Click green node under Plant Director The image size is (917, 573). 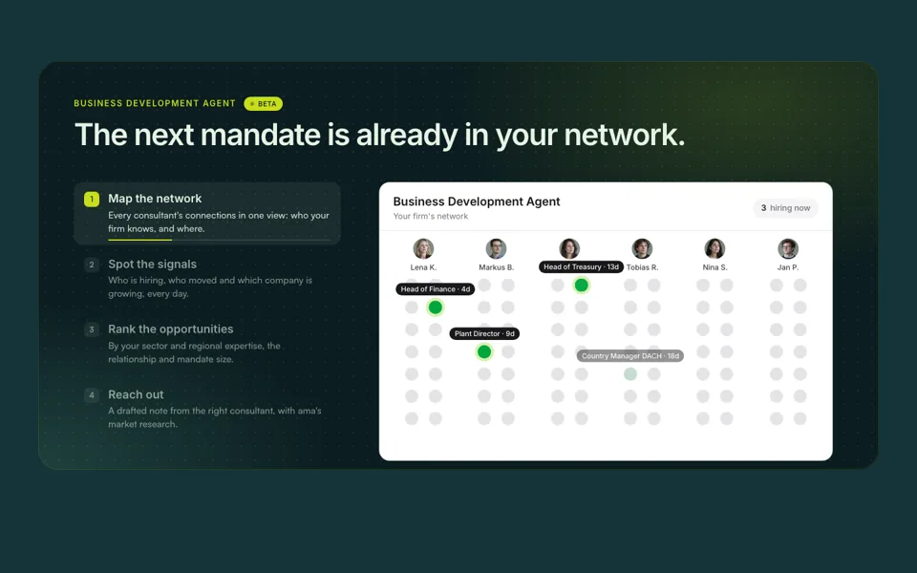pos(484,351)
